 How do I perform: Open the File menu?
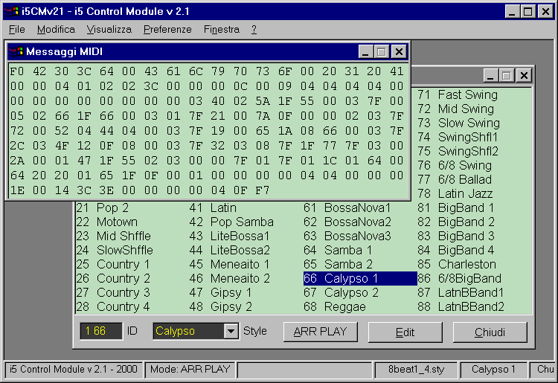coord(17,29)
